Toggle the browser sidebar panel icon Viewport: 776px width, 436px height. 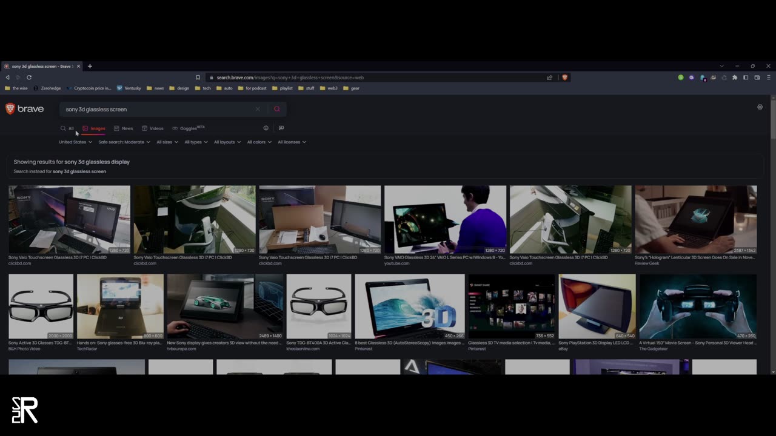pos(746,78)
